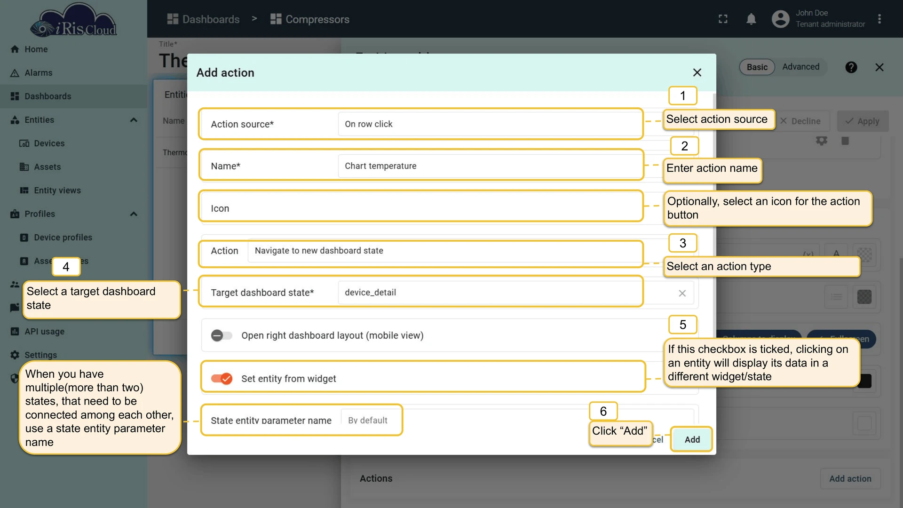Click the Device profiles icon
The height and width of the screenshot is (508, 903).
(x=24, y=237)
